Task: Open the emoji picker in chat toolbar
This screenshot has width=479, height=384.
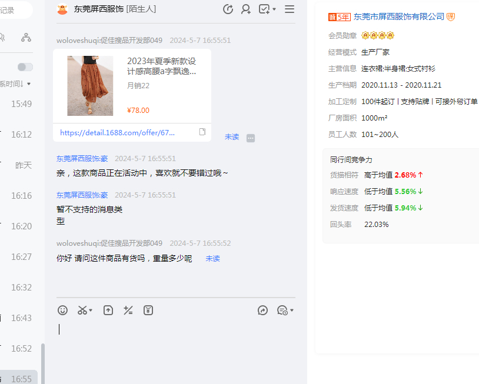Action: [x=62, y=310]
